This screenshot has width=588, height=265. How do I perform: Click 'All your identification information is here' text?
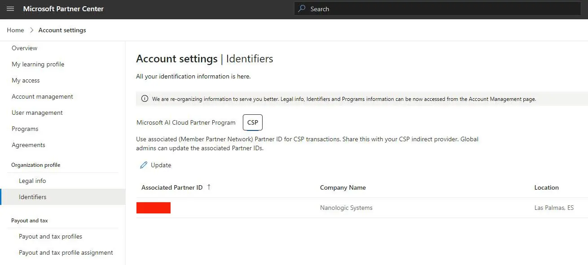tap(193, 76)
